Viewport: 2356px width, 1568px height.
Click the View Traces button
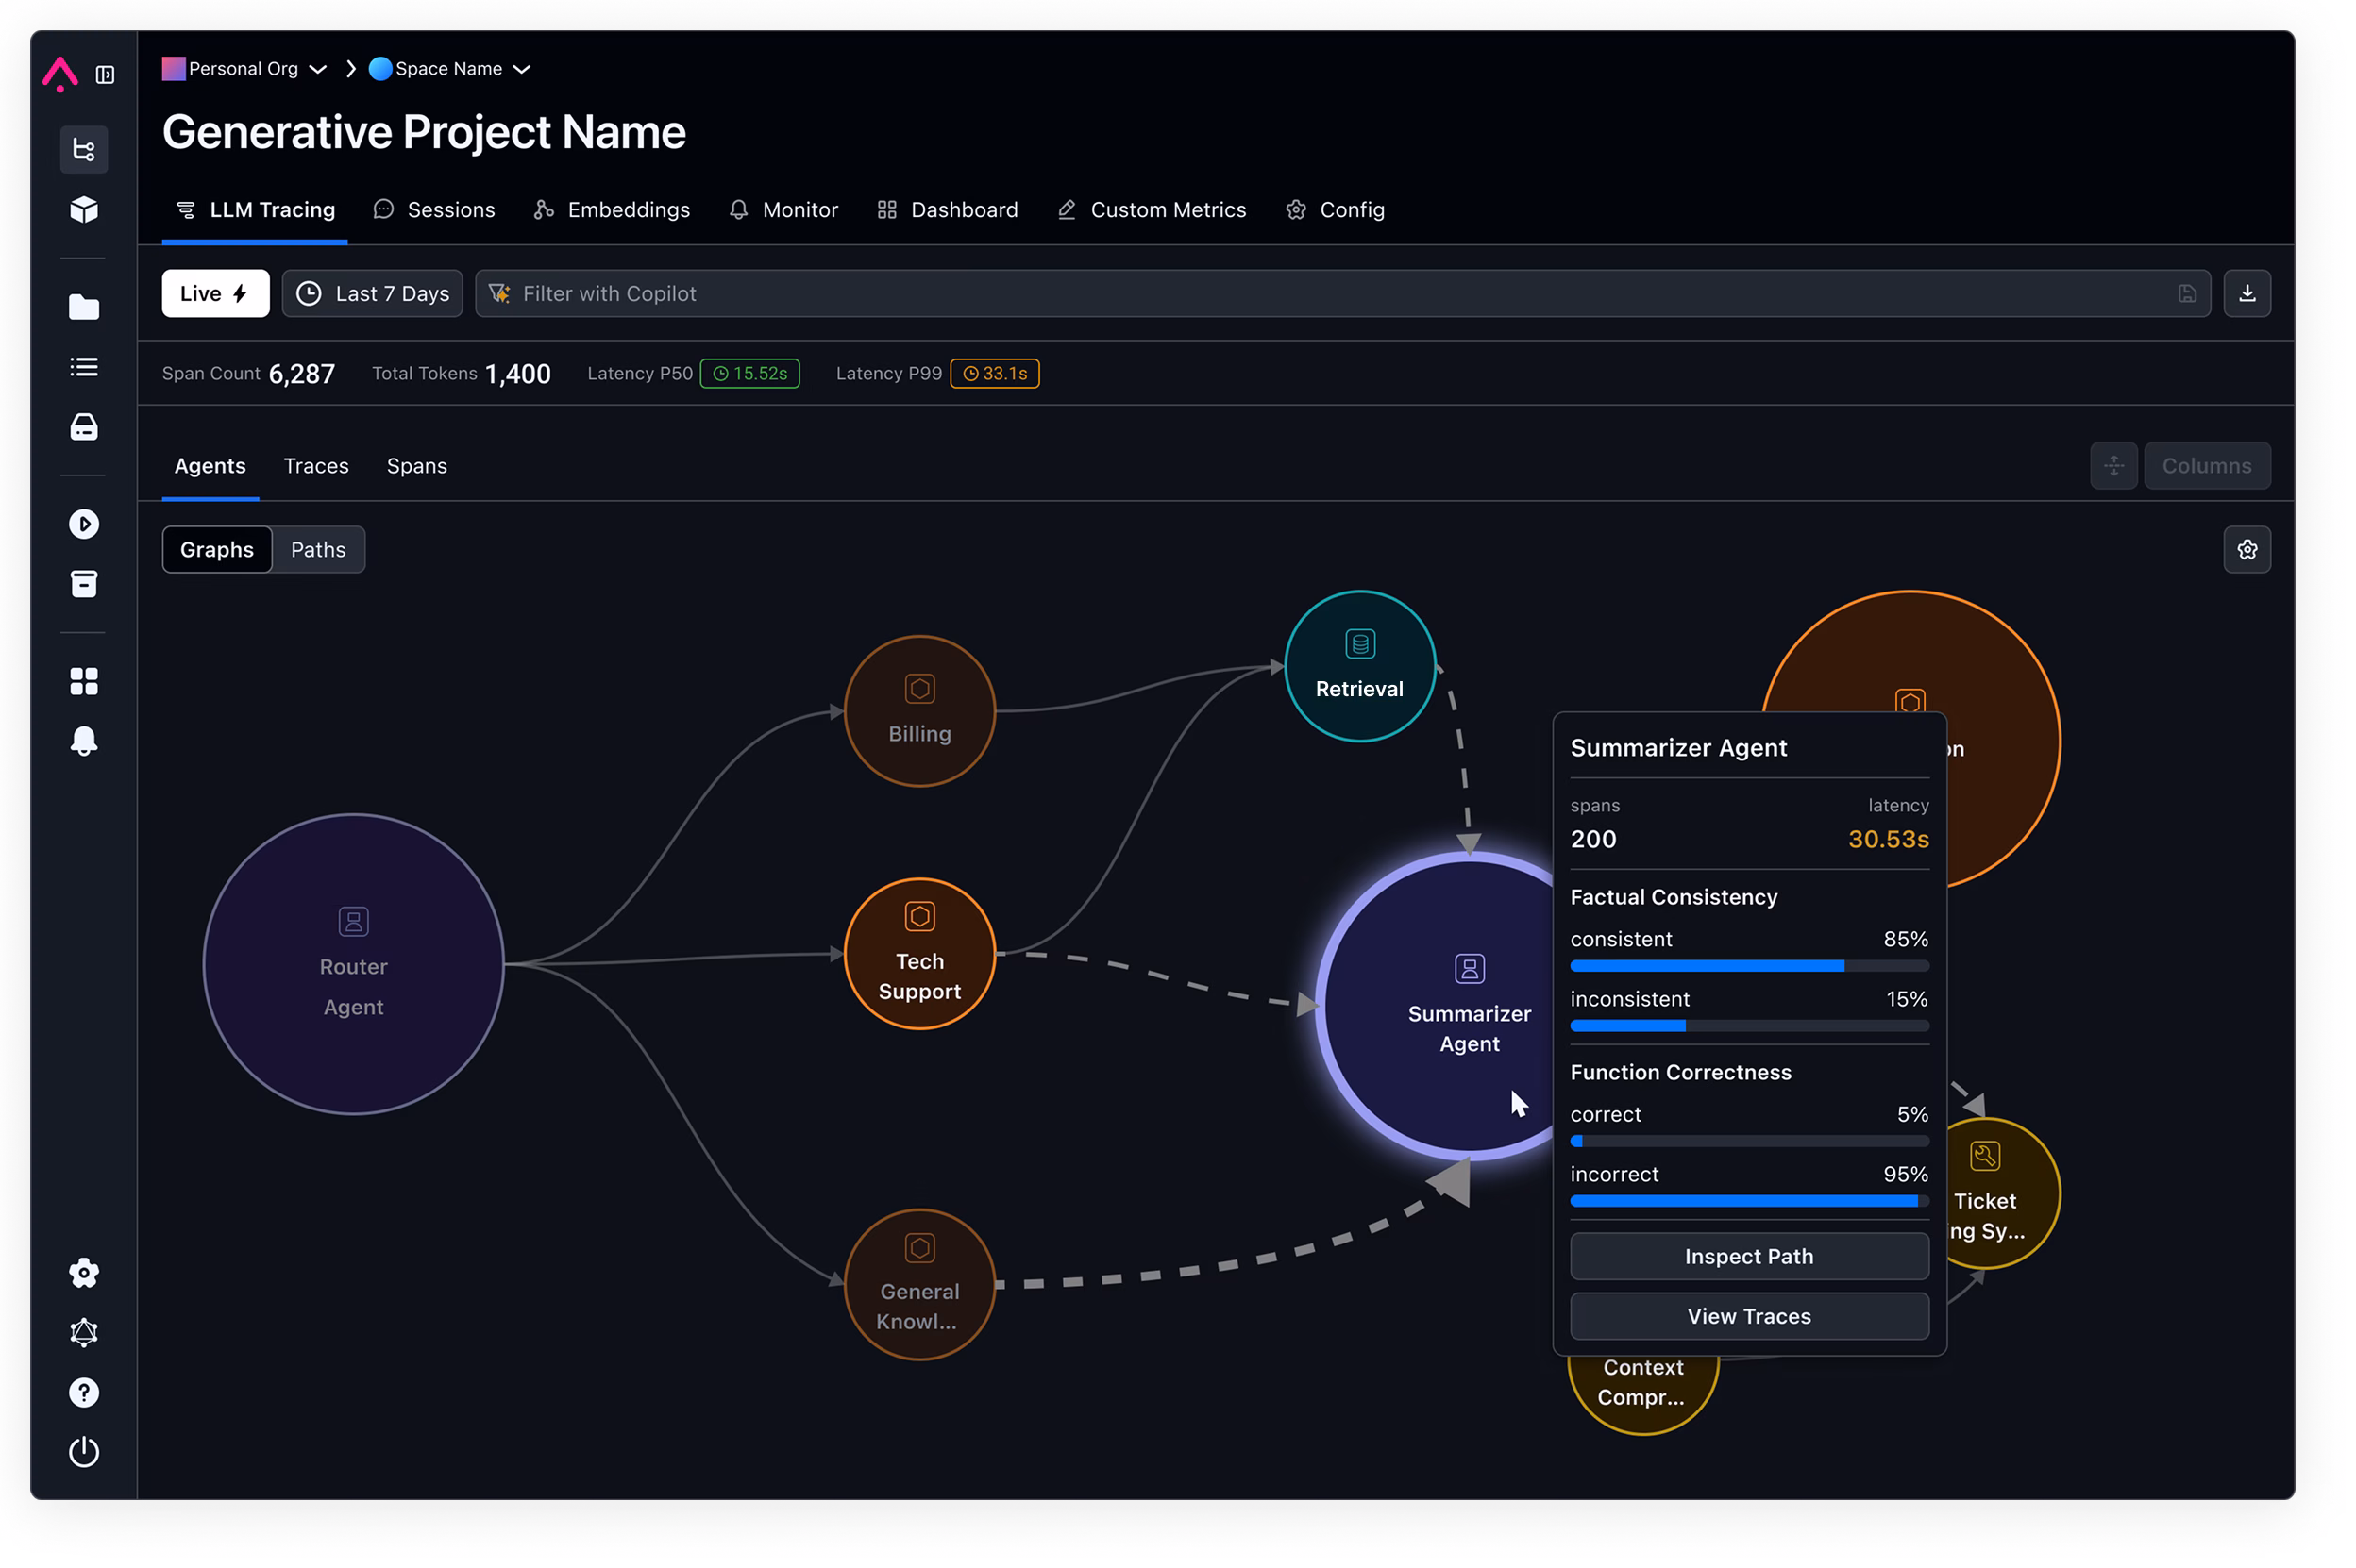[1749, 1316]
